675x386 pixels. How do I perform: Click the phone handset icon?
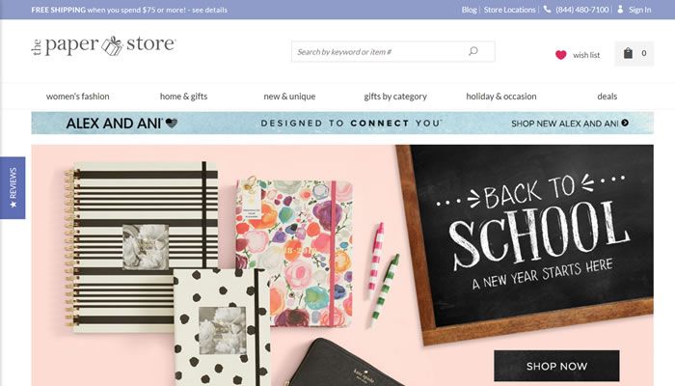[x=547, y=9]
